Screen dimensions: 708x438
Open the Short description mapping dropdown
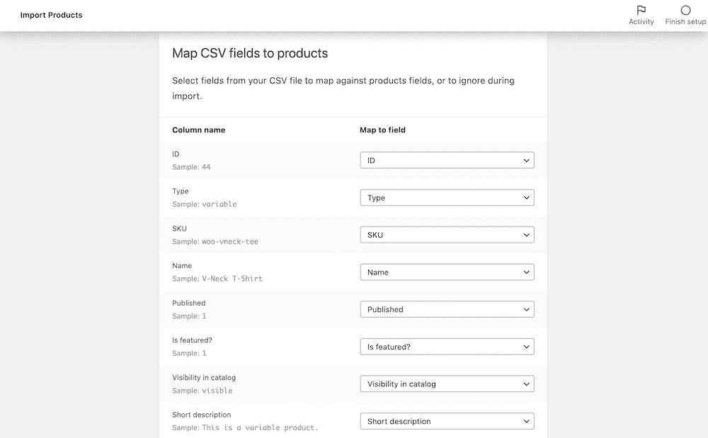447,420
